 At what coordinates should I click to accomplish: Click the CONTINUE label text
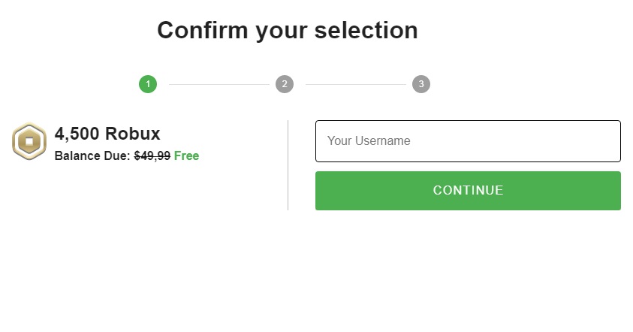pos(468,191)
